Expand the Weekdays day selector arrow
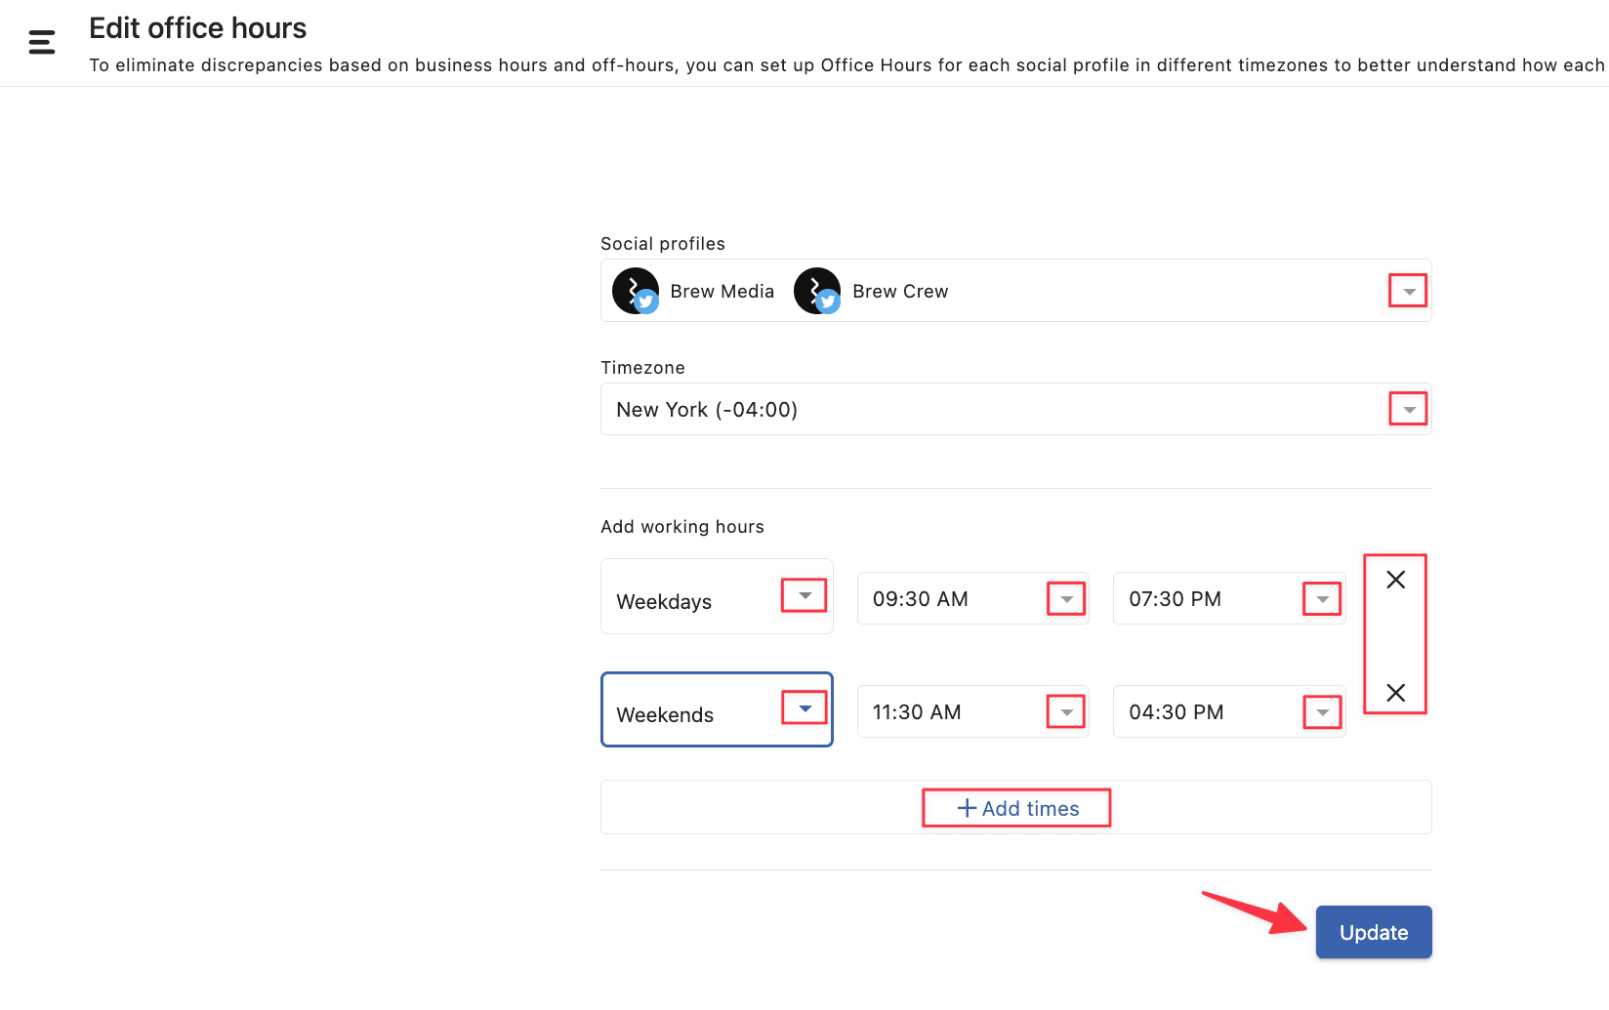 [804, 595]
